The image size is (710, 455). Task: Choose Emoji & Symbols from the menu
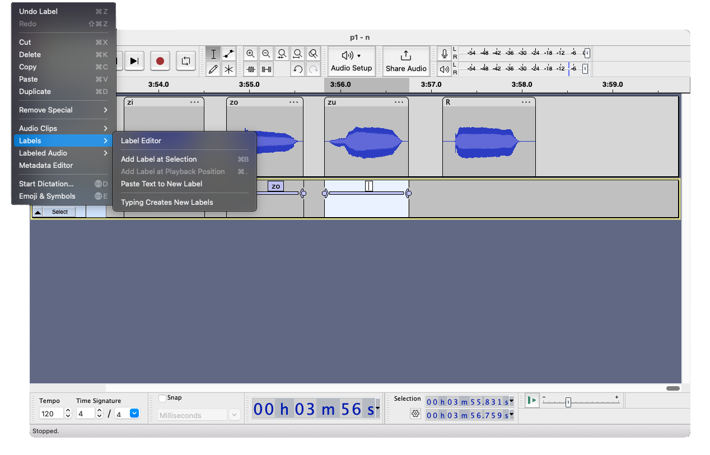click(x=64, y=196)
